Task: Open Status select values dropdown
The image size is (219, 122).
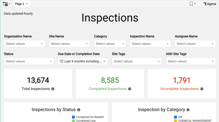Action: coord(29,61)
